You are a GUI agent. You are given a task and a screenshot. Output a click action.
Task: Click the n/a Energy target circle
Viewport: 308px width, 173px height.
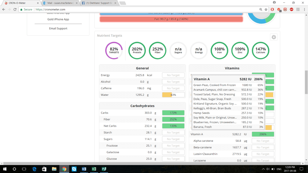tap(199, 50)
